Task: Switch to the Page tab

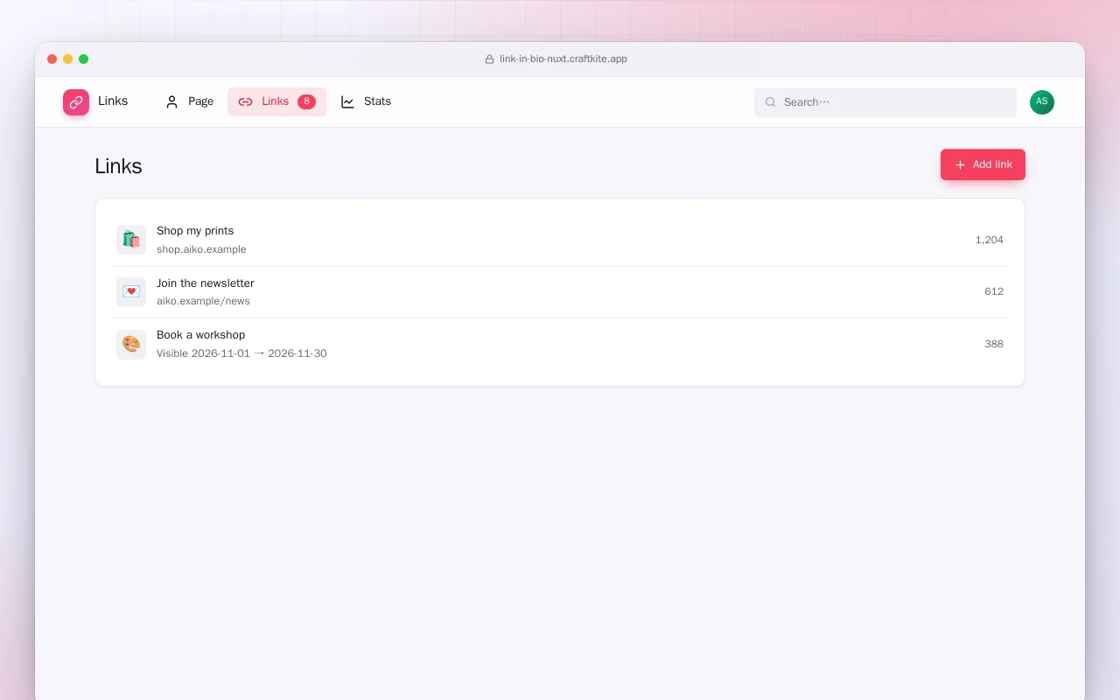Action: tap(189, 102)
